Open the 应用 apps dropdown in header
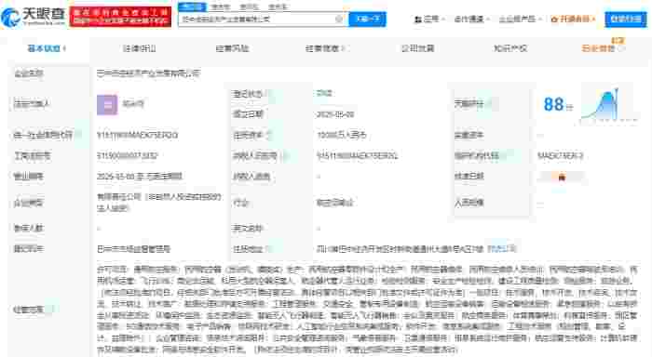 pyautogui.click(x=430, y=20)
